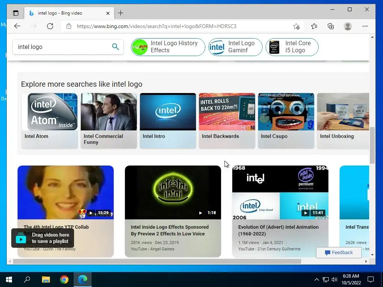Click the 'YouTube › 21st Century Guilherme' source
This screenshot has height=287, width=383.
(269, 249)
